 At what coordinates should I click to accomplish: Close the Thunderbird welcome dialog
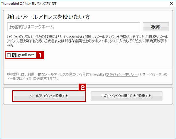172,4
